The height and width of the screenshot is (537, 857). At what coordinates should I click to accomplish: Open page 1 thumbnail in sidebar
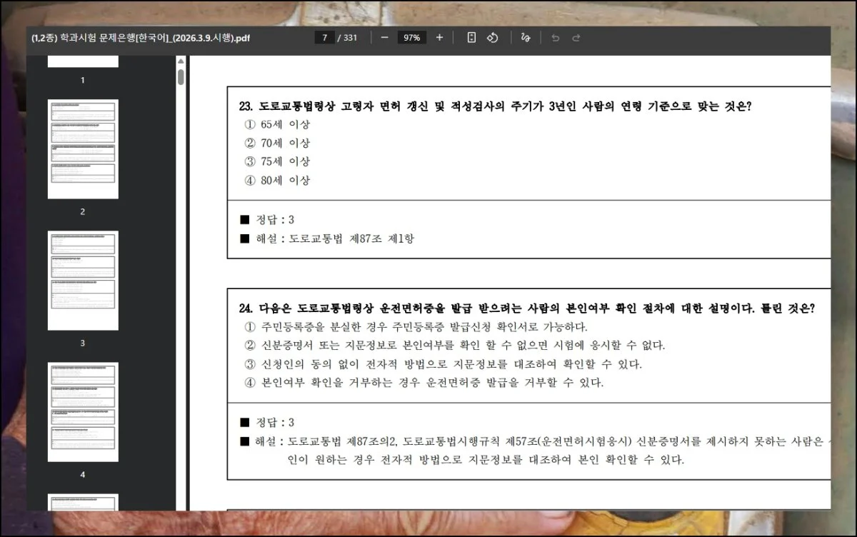(83, 61)
